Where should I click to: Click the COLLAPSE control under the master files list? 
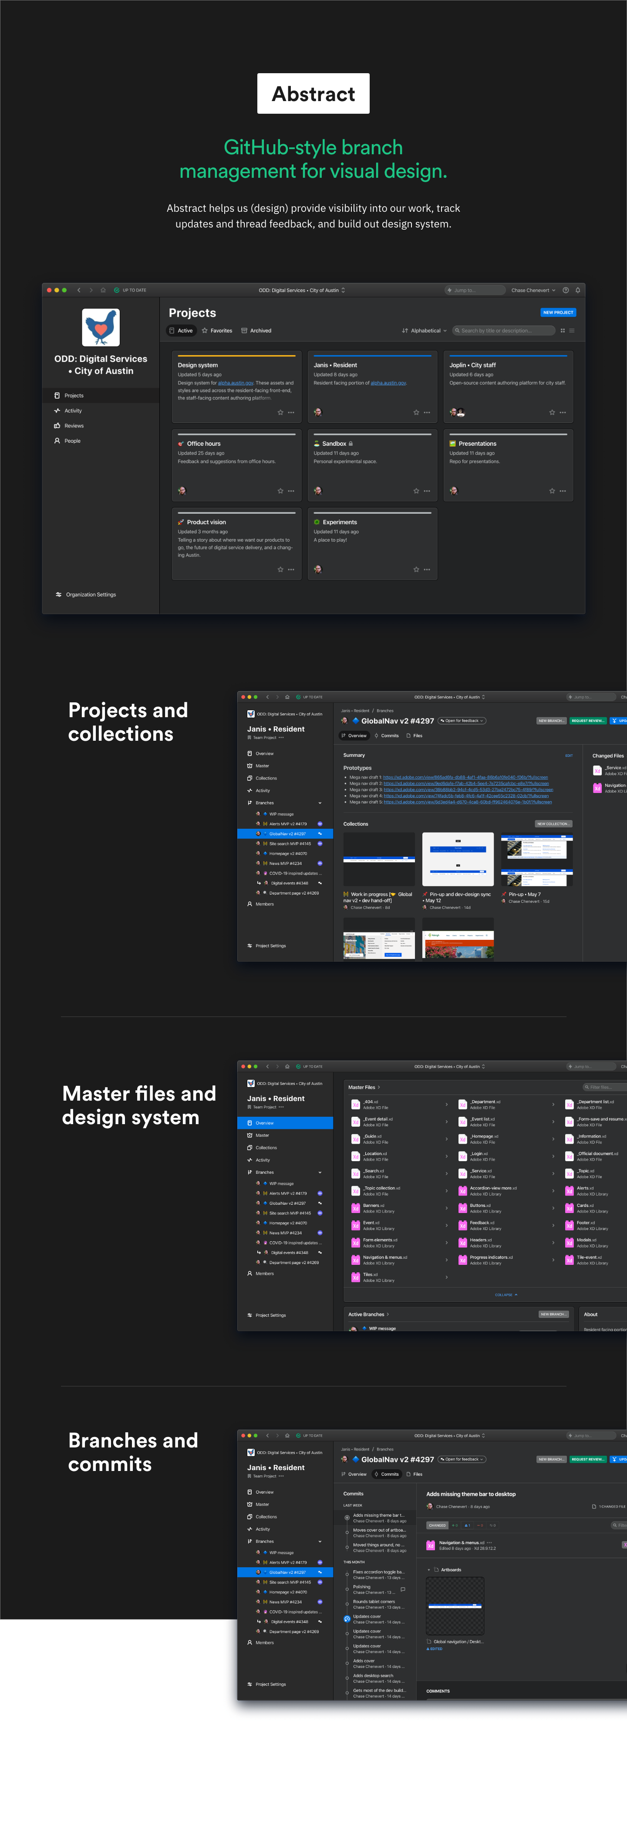[506, 1295]
